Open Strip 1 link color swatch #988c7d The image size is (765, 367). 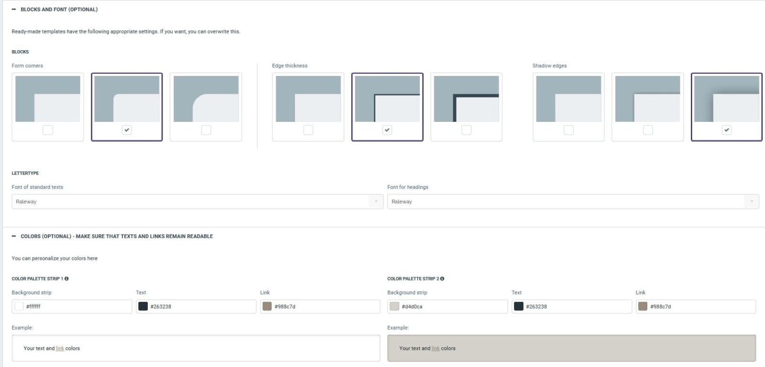(x=267, y=306)
